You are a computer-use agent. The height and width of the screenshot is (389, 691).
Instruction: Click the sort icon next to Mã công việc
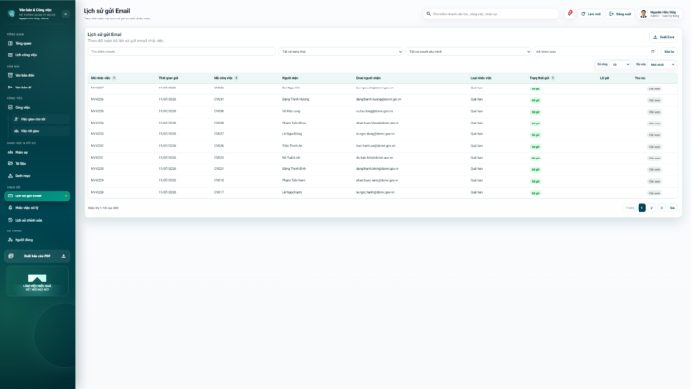236,78
